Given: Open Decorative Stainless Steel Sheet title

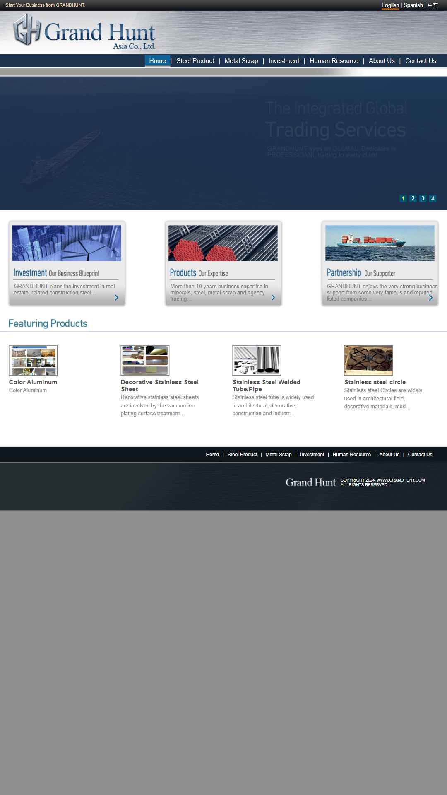Looking at the screenshot, I should click(x=160, y=385).
